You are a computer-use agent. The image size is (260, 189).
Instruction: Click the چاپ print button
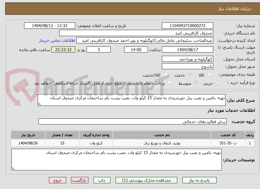coord(102,180)
